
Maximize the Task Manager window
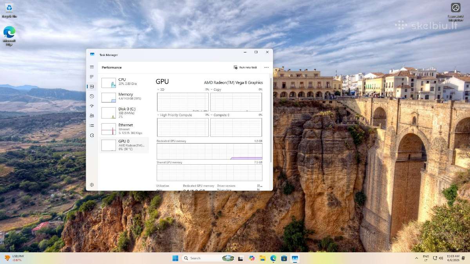pyautogui.click(x=256, y=52)
